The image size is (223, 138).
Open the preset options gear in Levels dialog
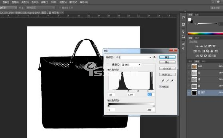[x=155, y=57]
